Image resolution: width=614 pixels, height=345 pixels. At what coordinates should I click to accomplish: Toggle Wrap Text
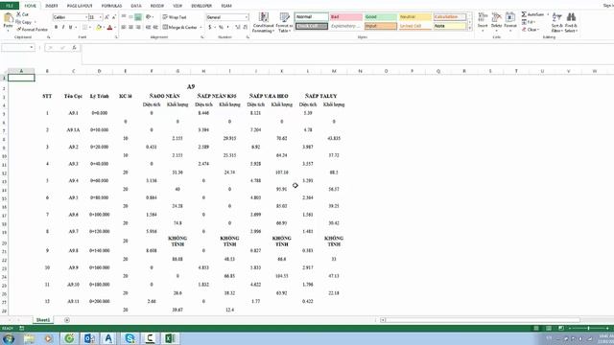point(175,17)
